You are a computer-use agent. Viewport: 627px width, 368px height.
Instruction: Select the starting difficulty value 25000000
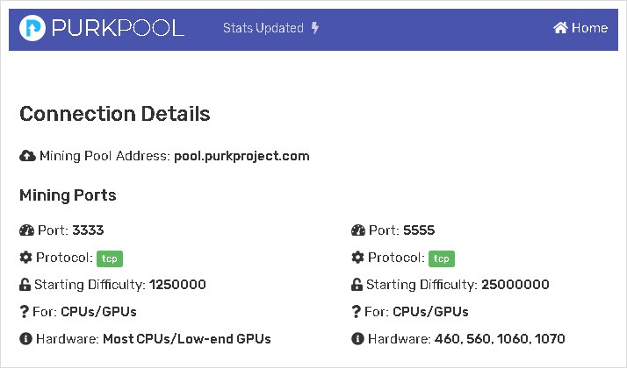[515, 285]
